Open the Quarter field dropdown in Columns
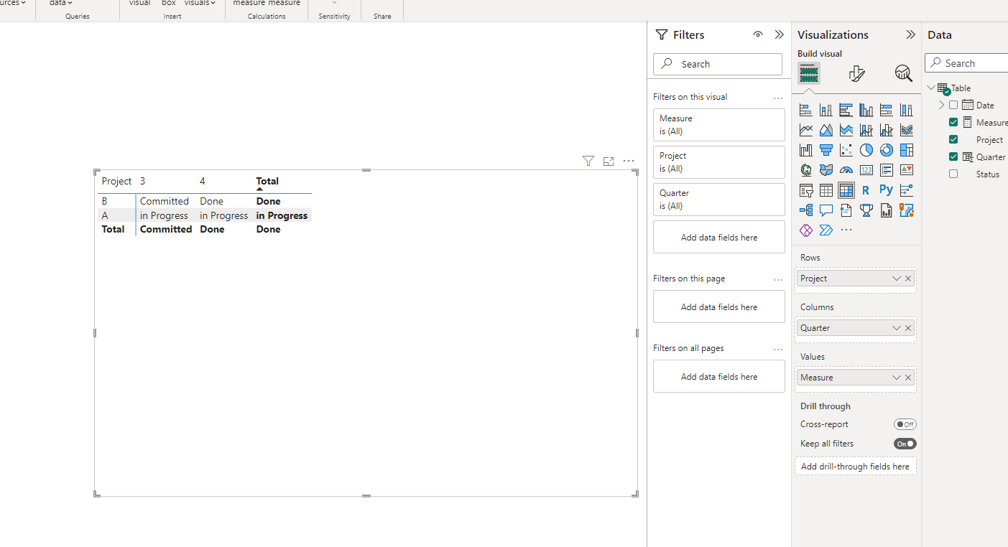Viewport: 1008px width, 547px height. pos(897,328)
